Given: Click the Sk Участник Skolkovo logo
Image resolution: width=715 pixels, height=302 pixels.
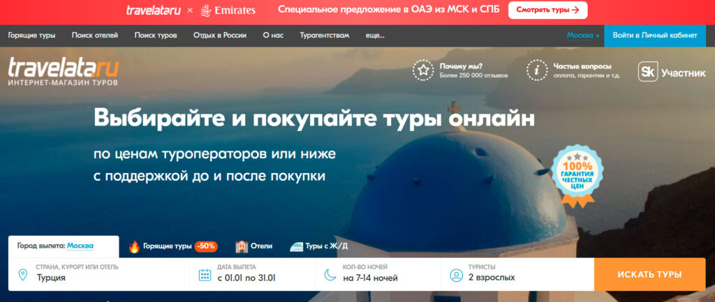Looking at the screenshot, I should [x=671, y=72].
